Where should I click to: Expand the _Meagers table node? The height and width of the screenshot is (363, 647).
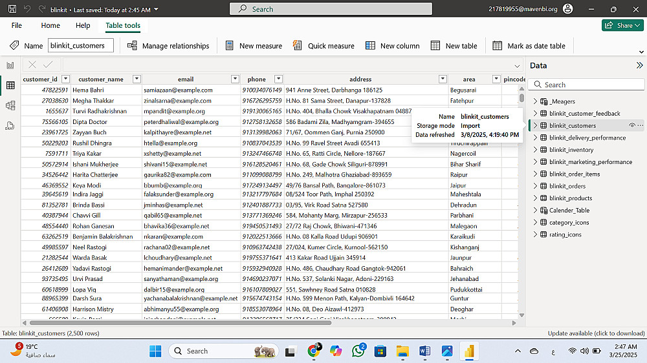535,101
